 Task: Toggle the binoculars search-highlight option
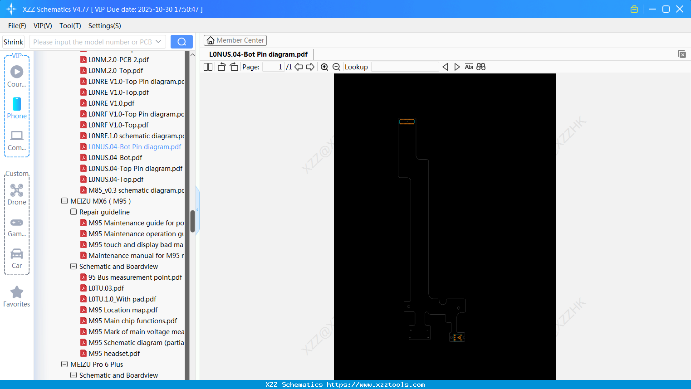coord(480,67)
